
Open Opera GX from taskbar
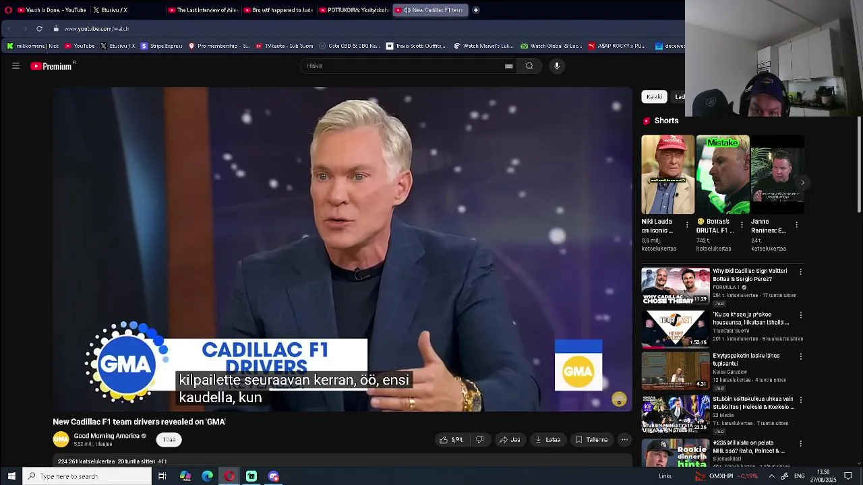tap(229, 476)
